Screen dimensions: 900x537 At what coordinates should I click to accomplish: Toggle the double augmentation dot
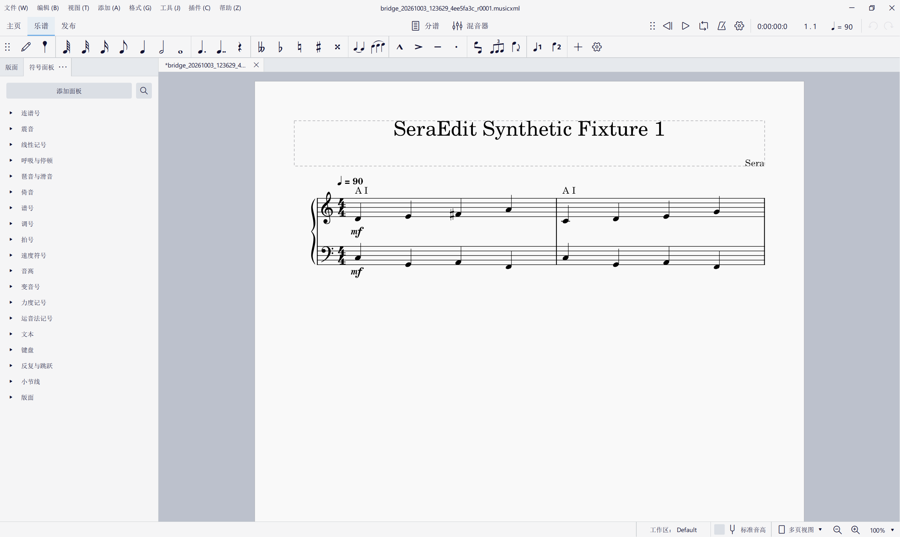tap(221, 47)
